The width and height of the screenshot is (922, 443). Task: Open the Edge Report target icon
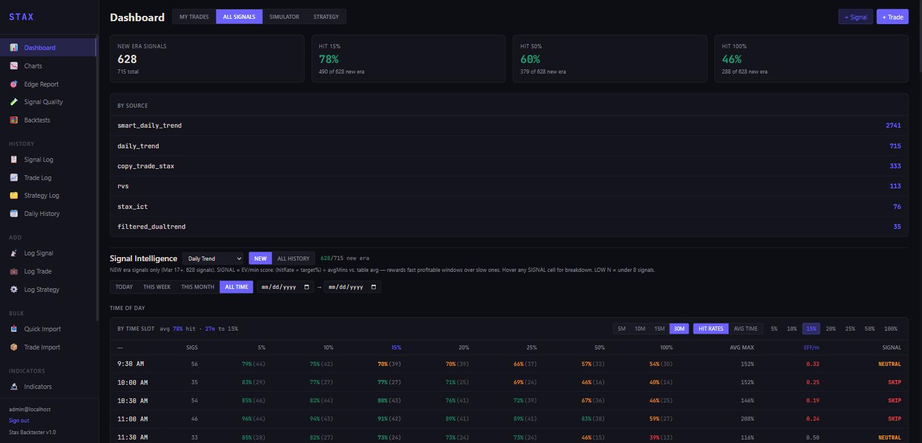(14, 84)
